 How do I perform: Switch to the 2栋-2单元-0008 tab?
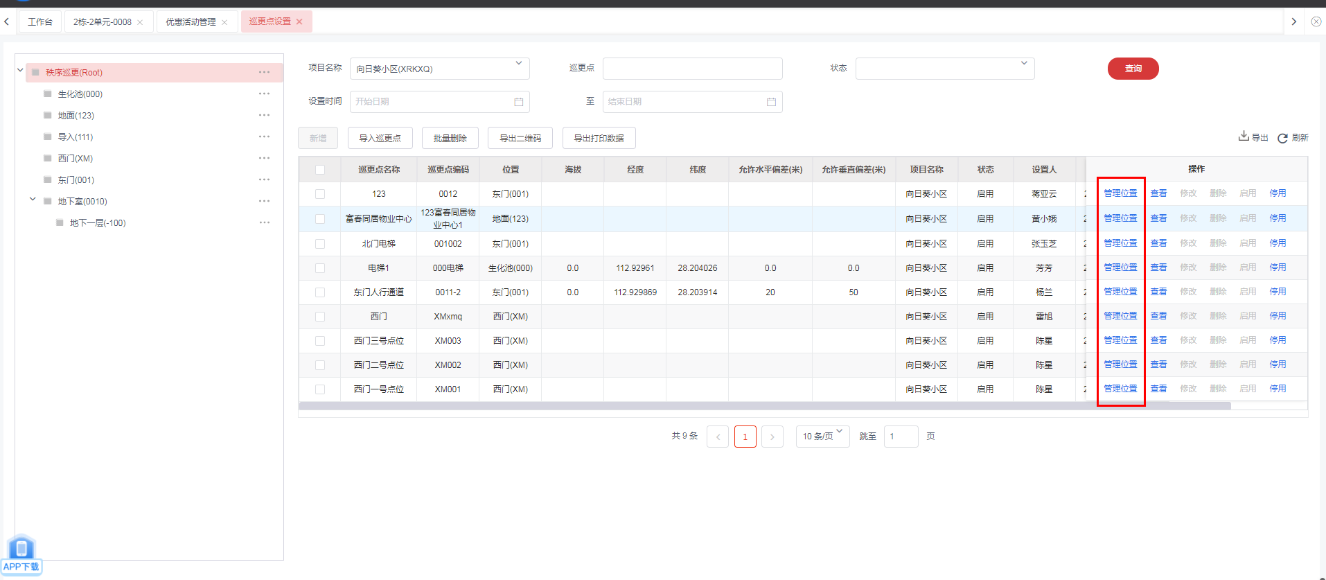[103, 22]
